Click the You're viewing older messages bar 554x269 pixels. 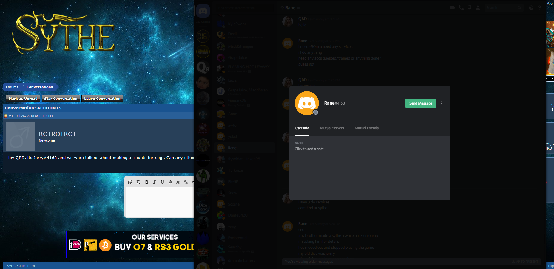411,262
